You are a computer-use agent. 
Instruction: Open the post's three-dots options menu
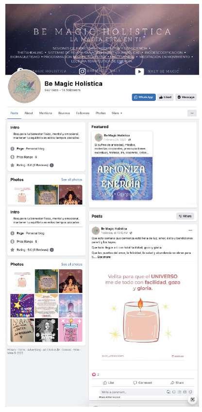pyautogui.click(x=190, y=231)
